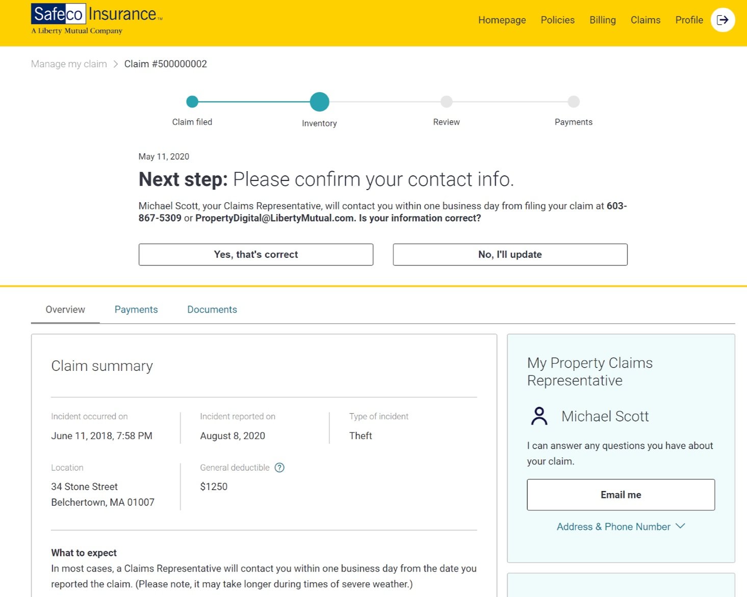
Task: Click the Claim #500000002 breadcrumb
Action: click(x=166, y=64)
